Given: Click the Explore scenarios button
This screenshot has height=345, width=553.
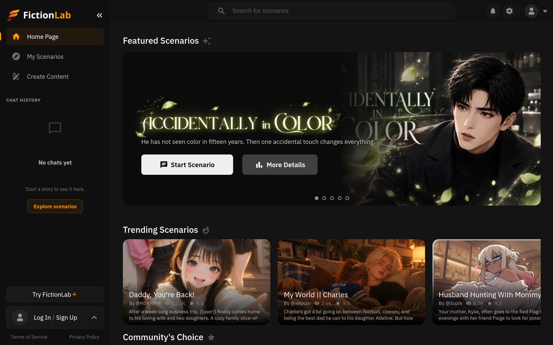Looking at the screenshot, I should 55,206.
